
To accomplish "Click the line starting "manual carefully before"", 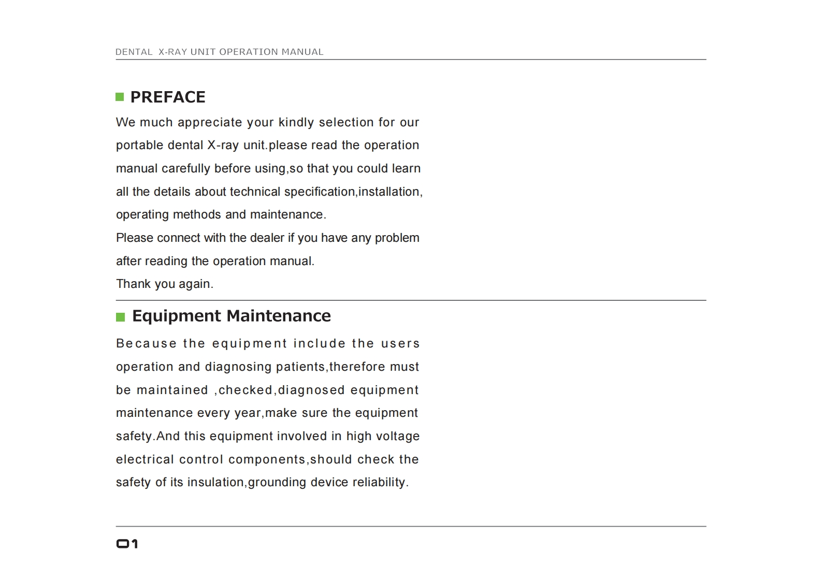I will point(268,169).
